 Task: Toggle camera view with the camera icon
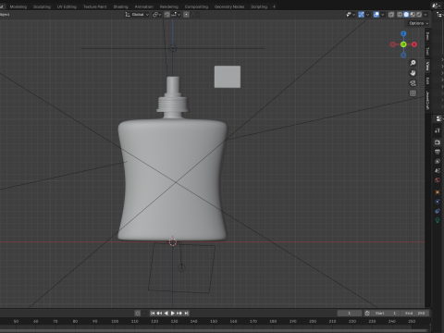coord(413,83)
